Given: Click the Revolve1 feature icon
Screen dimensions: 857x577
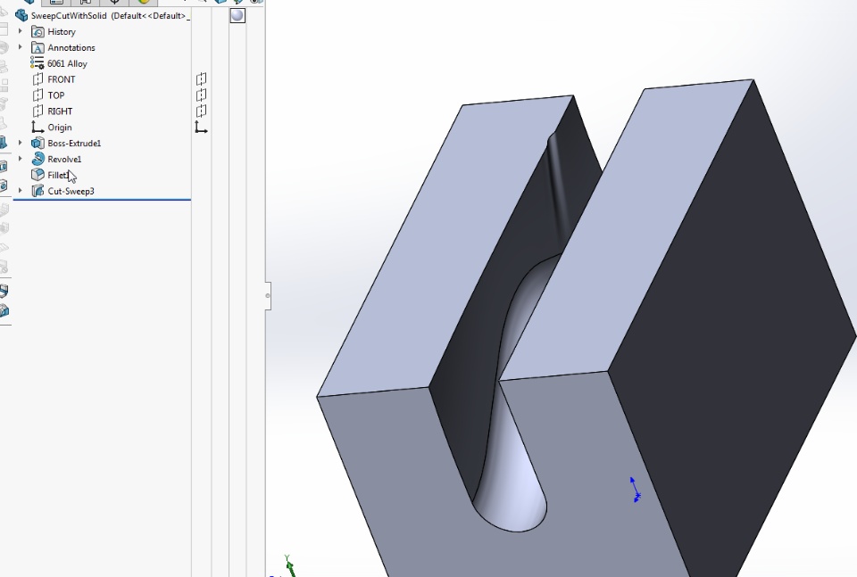Looking at the screenshot, I should click(37, 159).
